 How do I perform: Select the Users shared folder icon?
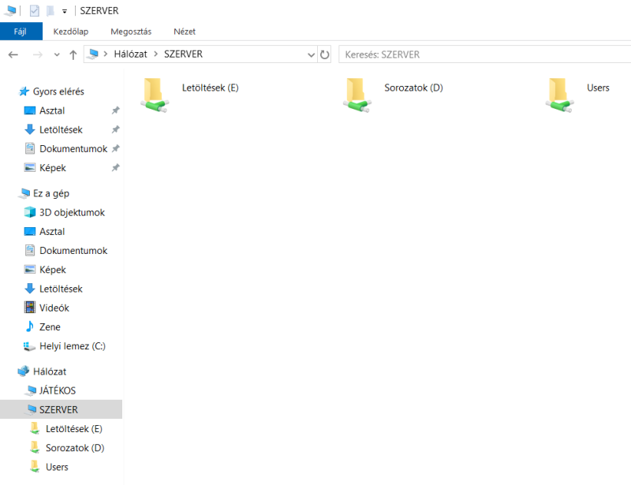coord(559,95)
